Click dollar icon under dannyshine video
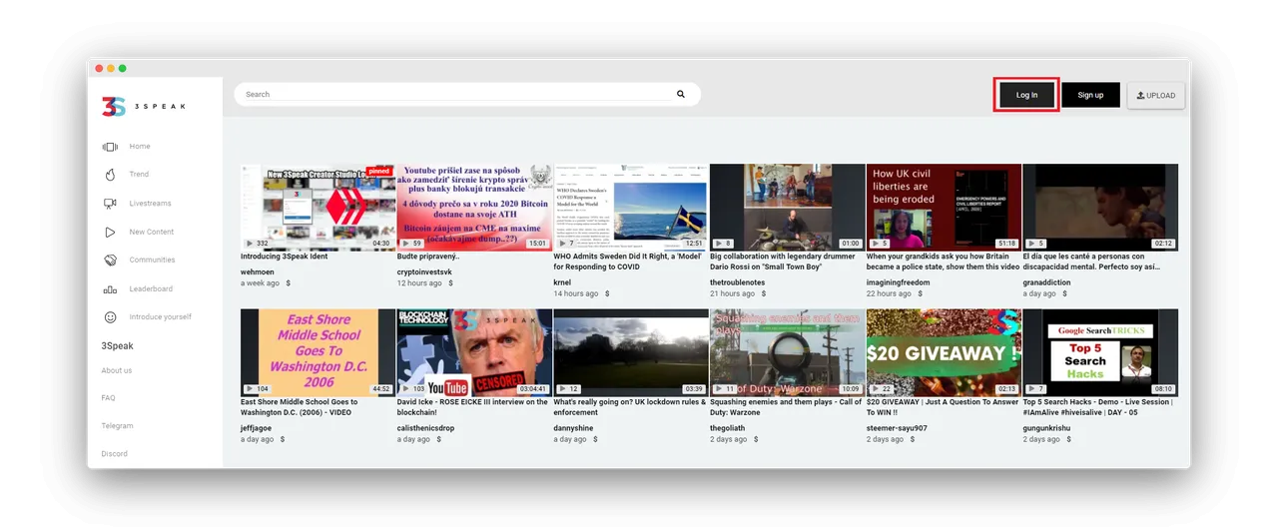This screenshot has width=1278, height=527. pyautogui.click(x=596, y=439)
